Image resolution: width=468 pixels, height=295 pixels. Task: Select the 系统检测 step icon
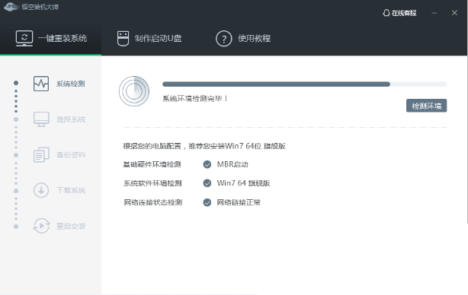point(41,84)
